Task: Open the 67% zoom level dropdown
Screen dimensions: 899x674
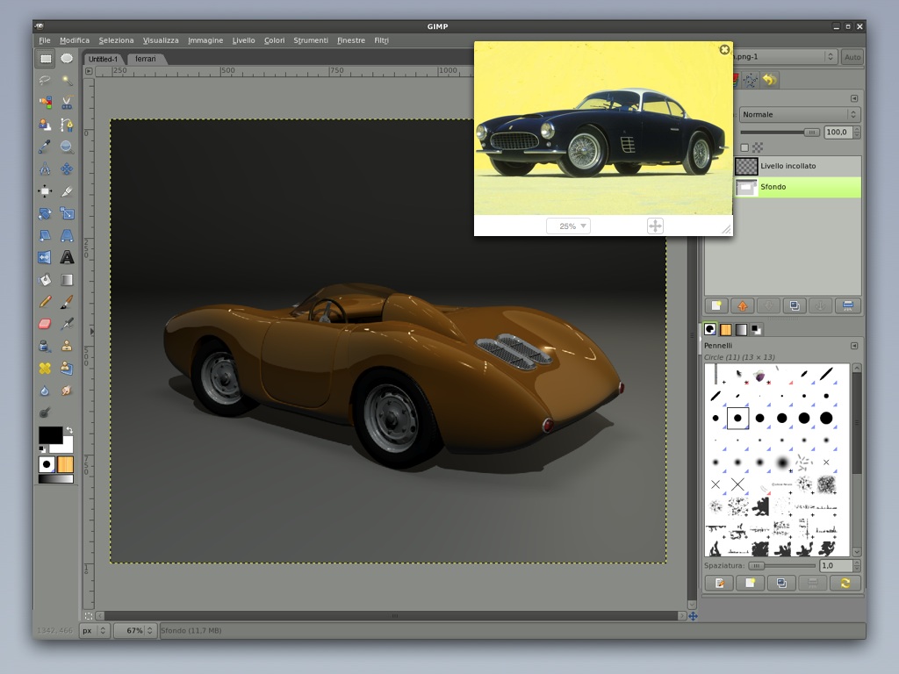Action: tap(135, 630)
